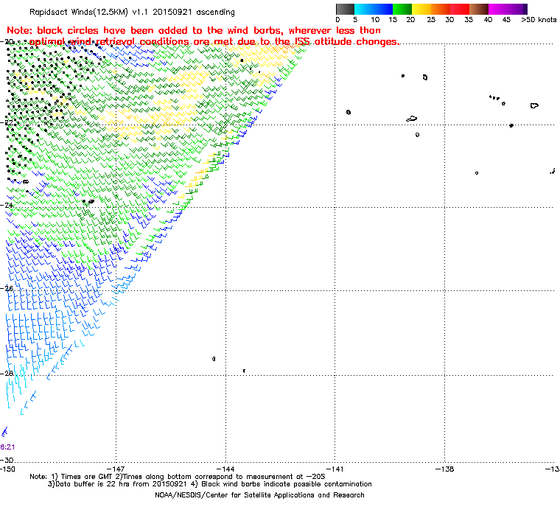This screenshot has width=560, height=507.
Task: Click the green 15-20 knots legend segment
Action: point(402,9)
